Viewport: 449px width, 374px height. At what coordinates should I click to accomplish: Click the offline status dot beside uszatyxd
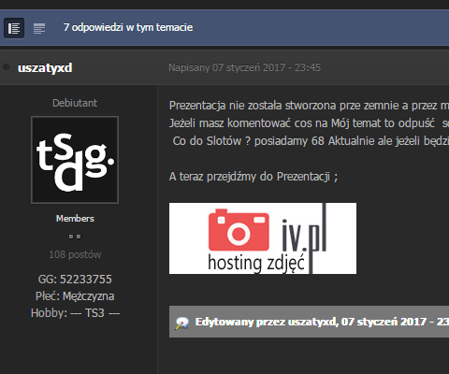point(6,67)
